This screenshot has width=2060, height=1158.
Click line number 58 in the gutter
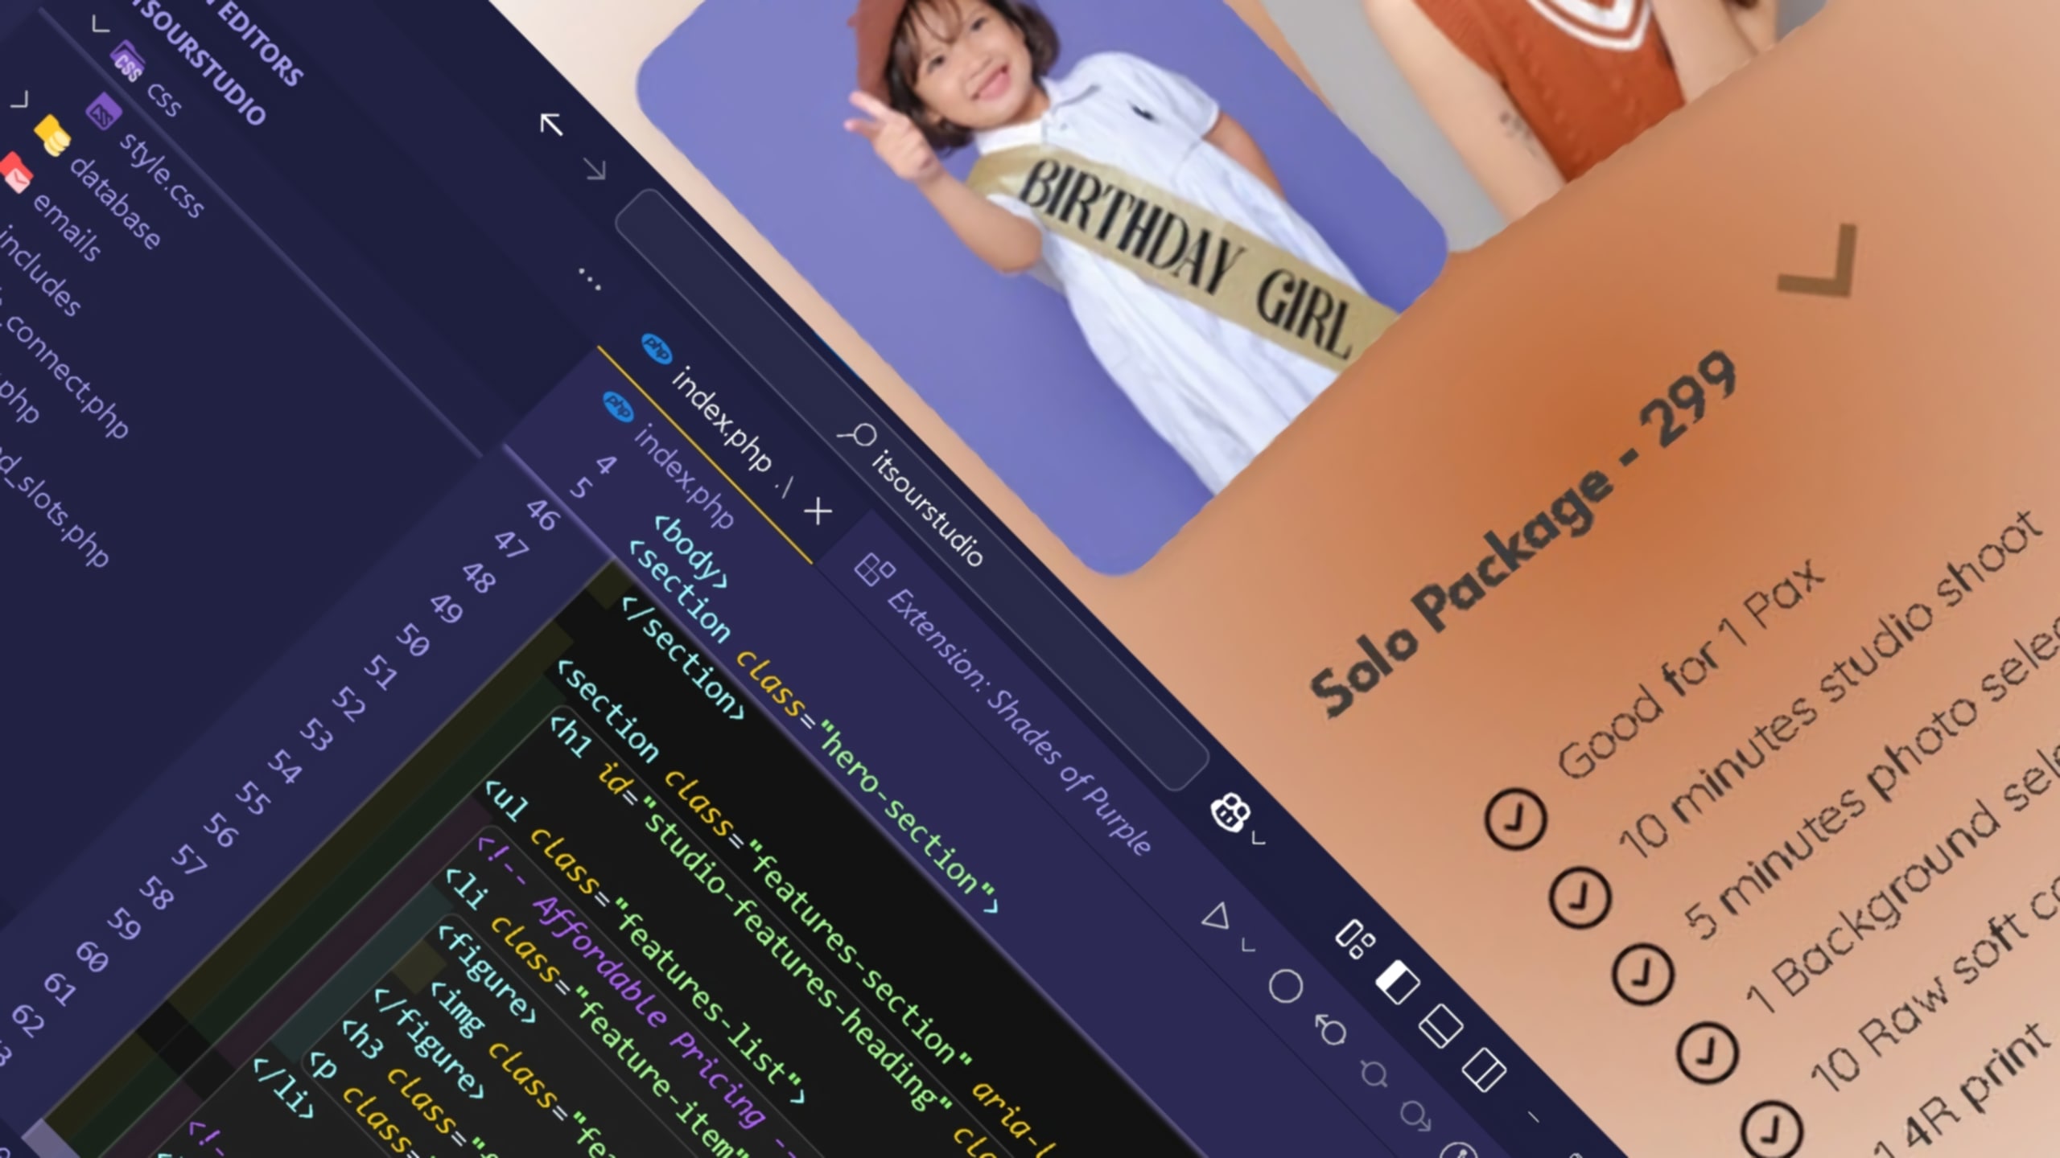point(156,893)
